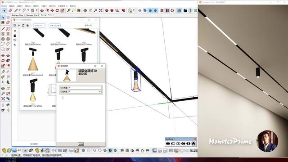Focus the search box in library panel

[90, 26]
